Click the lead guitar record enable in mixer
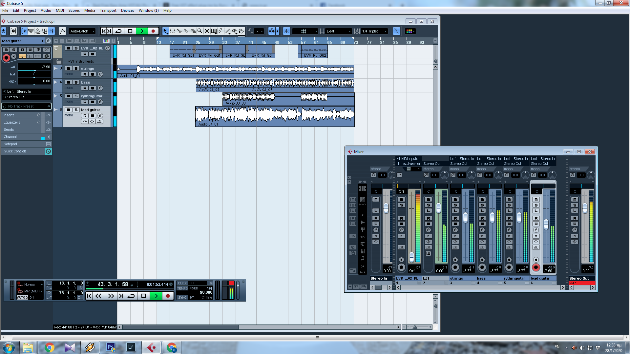 (x=536, y=267)
